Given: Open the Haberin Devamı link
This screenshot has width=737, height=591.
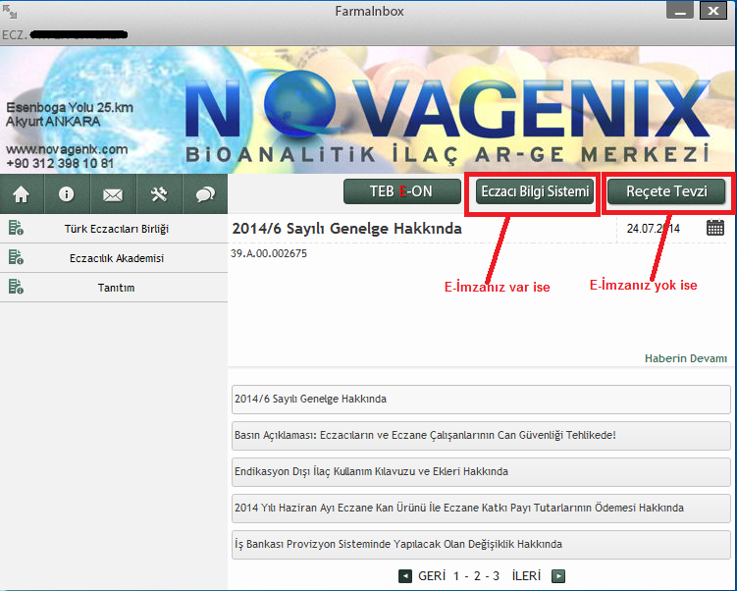Looking at the screenshot, I should click(x=686, y=357).
